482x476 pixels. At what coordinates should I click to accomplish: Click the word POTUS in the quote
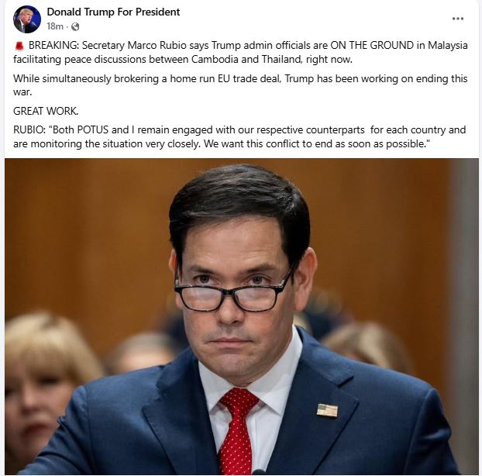92,129
